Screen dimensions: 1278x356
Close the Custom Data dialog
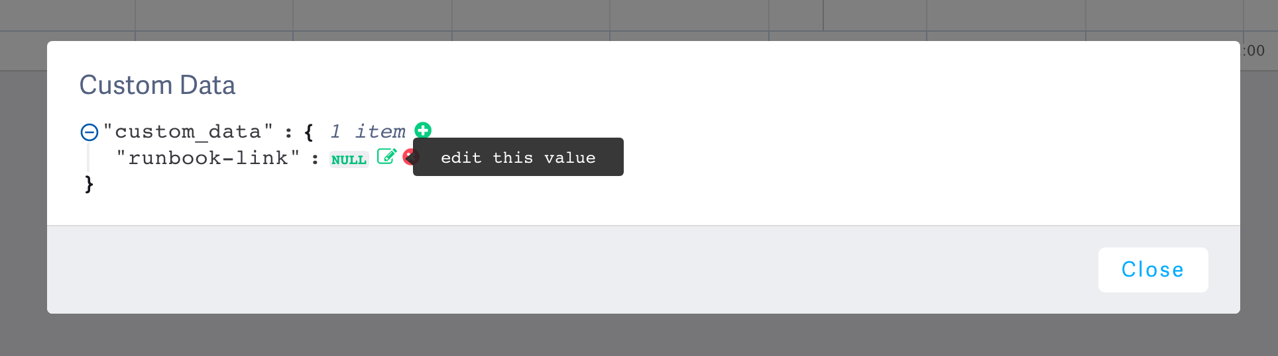coord(1152,270)
